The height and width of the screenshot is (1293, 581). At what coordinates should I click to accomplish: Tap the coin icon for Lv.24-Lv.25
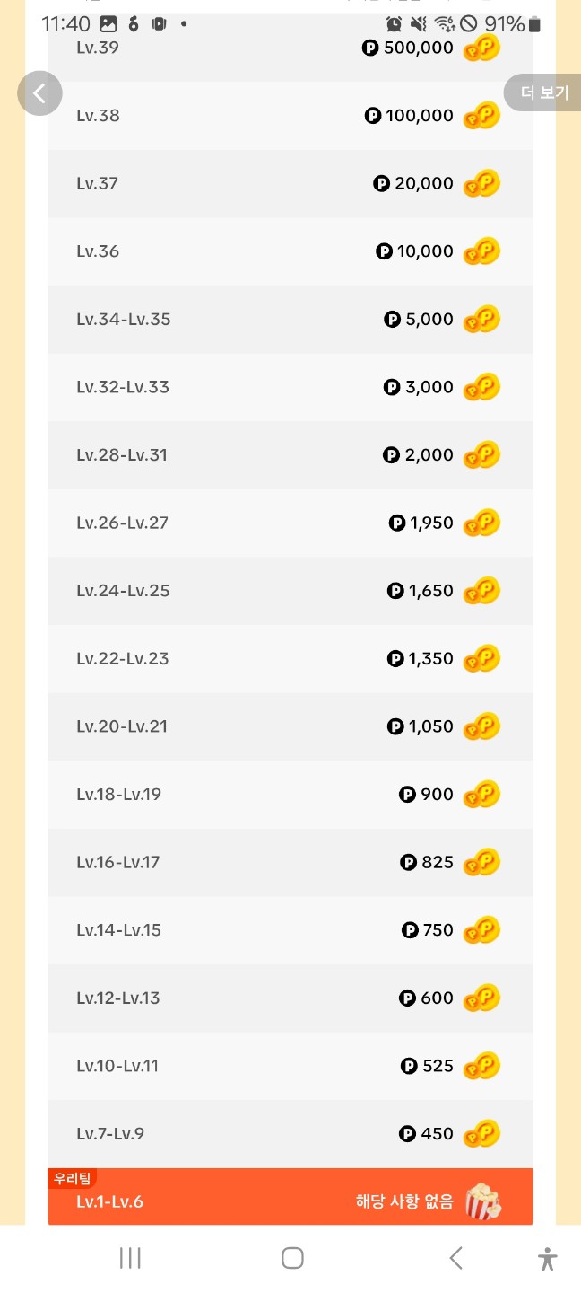[x=481, y=591]
